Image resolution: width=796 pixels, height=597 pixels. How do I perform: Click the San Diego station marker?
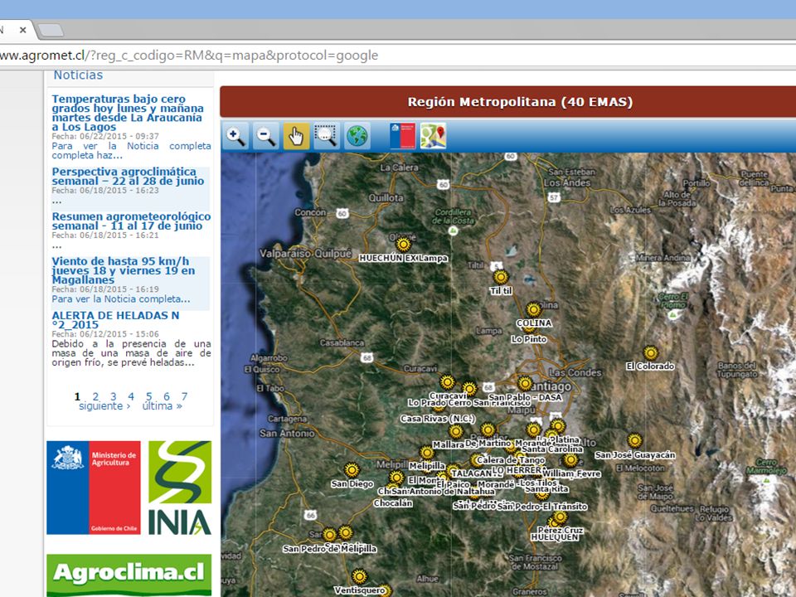352,469
